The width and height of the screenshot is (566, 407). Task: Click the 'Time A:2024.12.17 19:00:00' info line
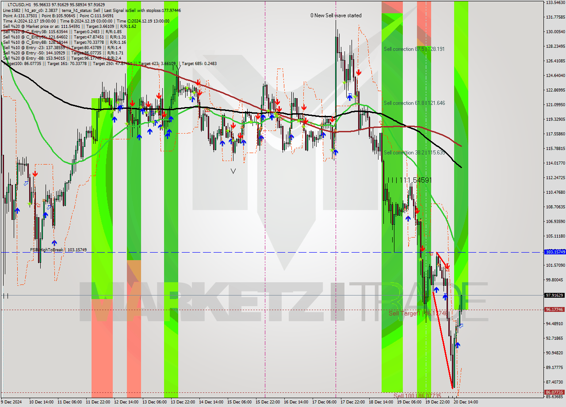click(86, 21)
